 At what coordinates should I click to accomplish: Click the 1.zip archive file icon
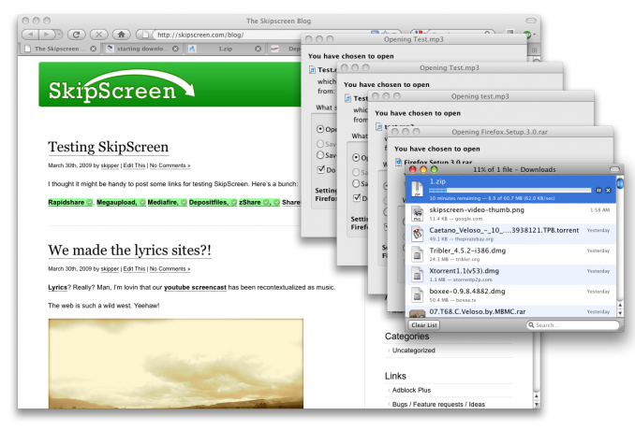[418, 189]
